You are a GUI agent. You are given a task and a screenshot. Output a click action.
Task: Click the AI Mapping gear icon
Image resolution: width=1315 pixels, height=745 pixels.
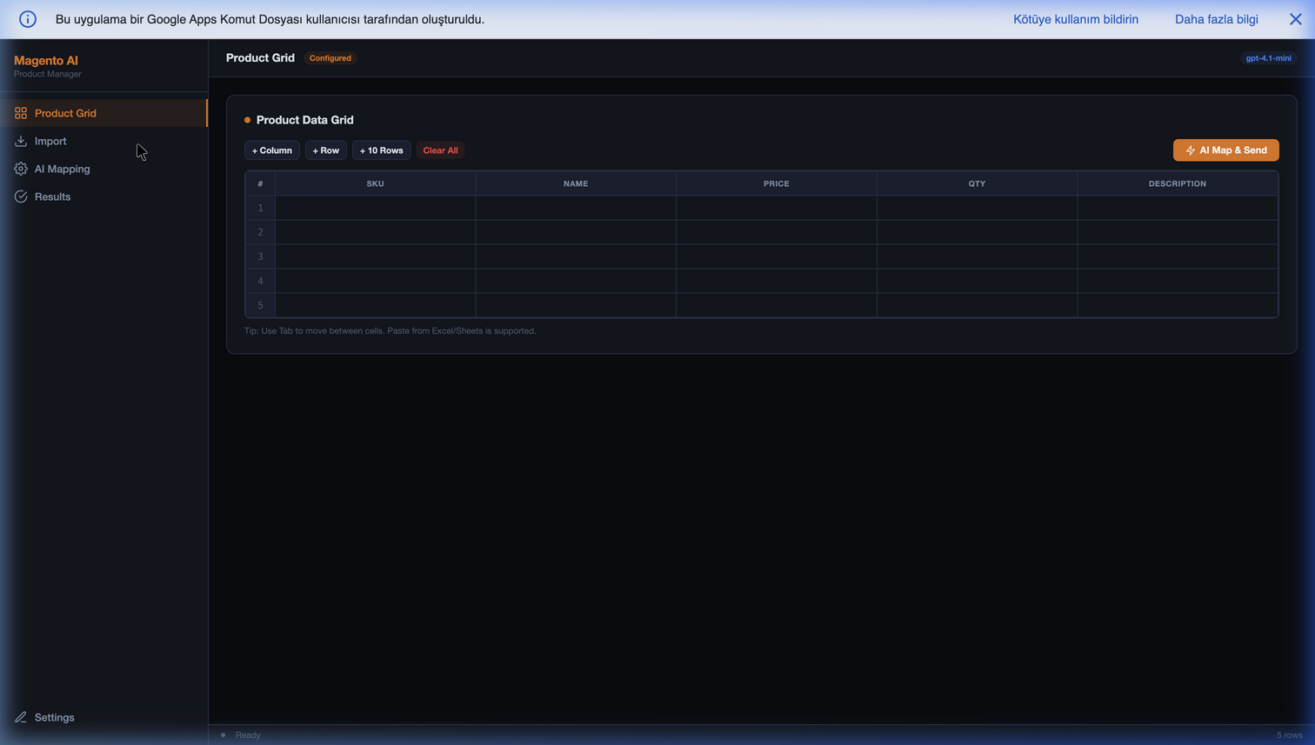click(21, 169)
